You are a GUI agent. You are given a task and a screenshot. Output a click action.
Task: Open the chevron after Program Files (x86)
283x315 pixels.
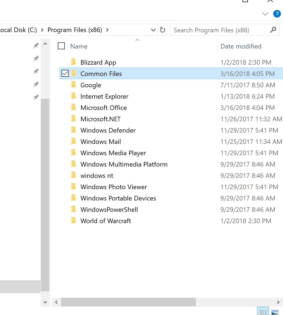[x=107, y=30]
